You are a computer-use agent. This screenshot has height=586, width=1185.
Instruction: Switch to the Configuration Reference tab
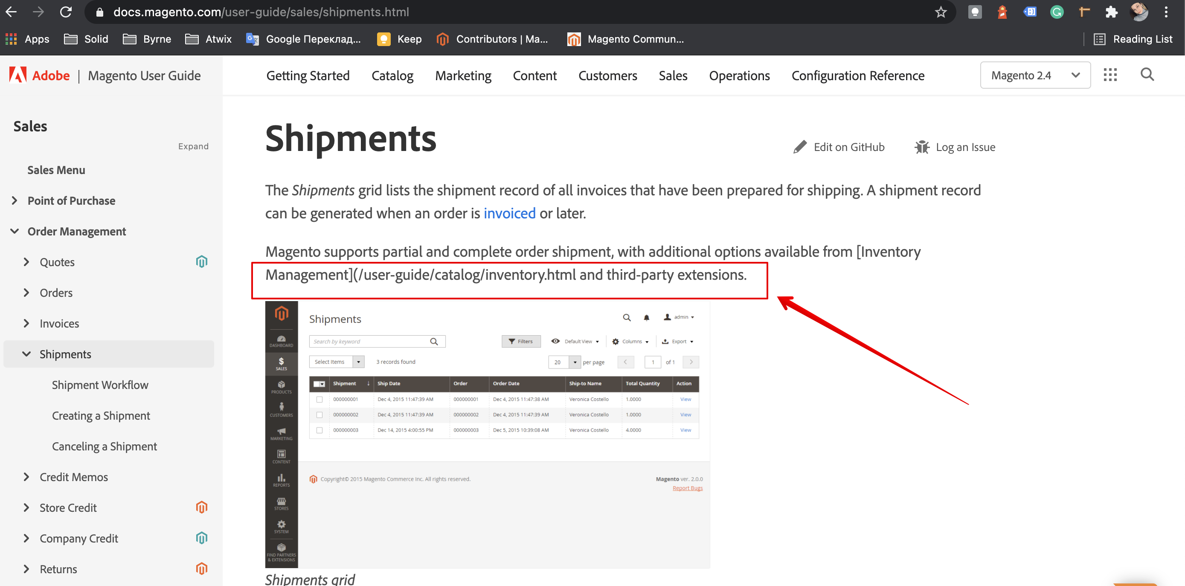pyautogui.click(x=857, y=75)
